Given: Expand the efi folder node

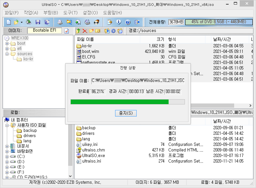Looking at the screenshot, I should point(7,49).
